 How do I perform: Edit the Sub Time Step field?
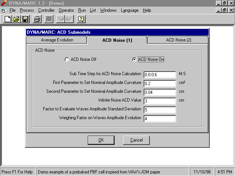160,75
